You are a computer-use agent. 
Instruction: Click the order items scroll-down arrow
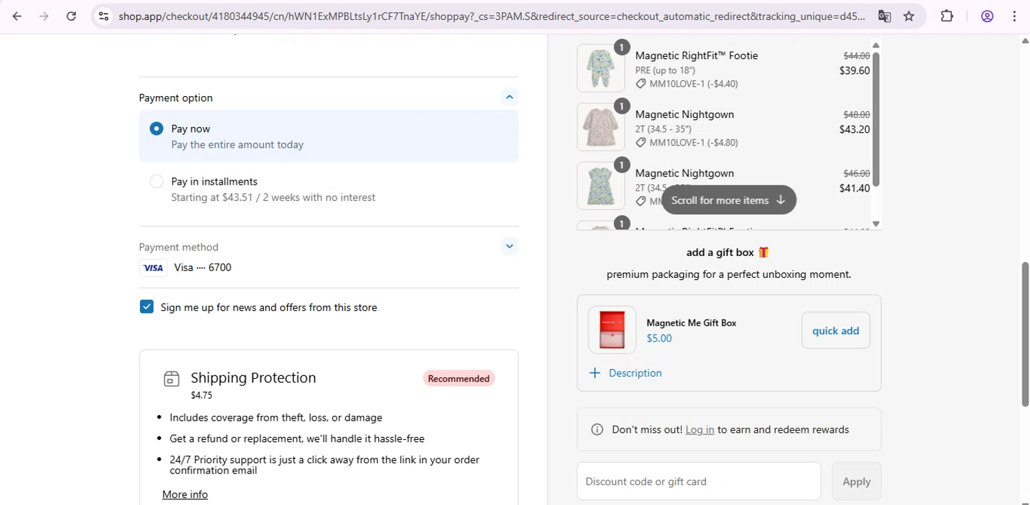[x=875, y=224]
